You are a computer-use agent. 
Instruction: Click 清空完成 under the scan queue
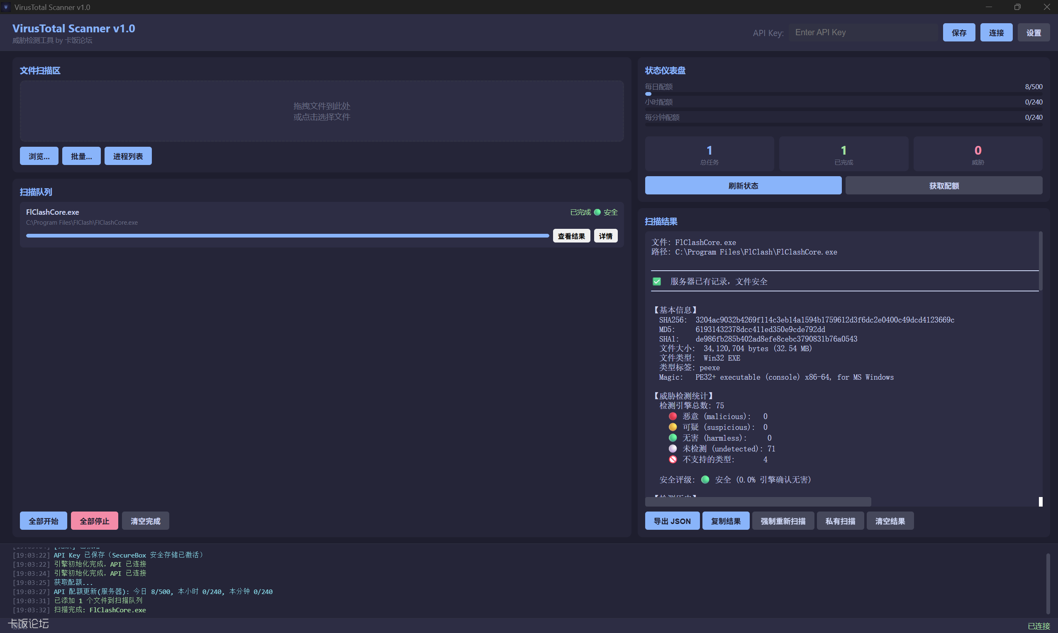[x=145, y=521]
